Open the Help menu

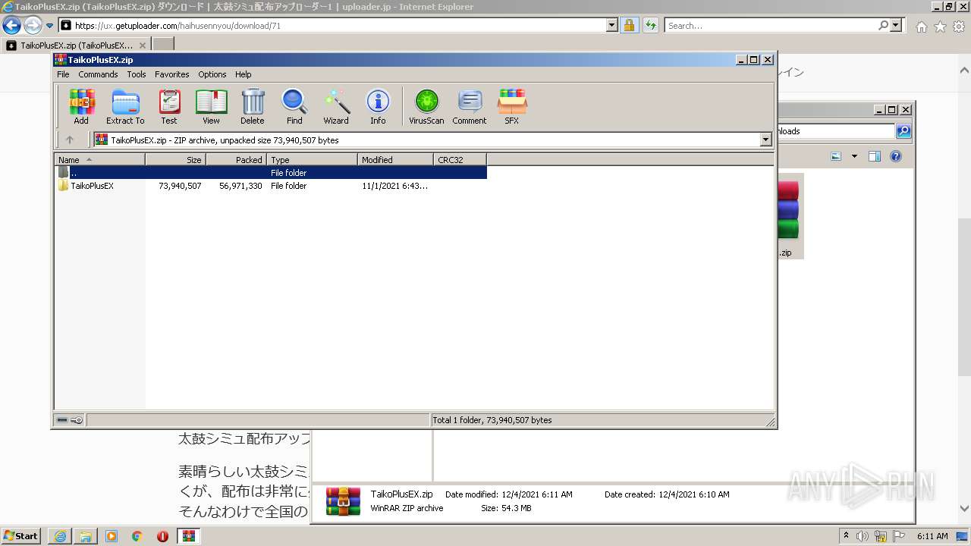point(243,74)
